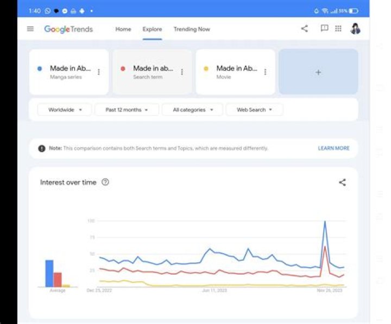391x324 pixels.
Task: Expand the Worldwide region dropdown
Action: click(65, 110)
